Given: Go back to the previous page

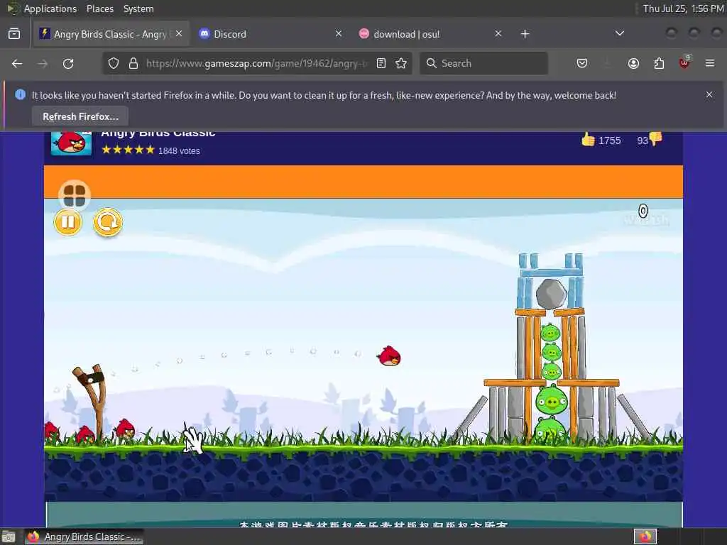Looking at the screenshot, I should click(17, 63).
